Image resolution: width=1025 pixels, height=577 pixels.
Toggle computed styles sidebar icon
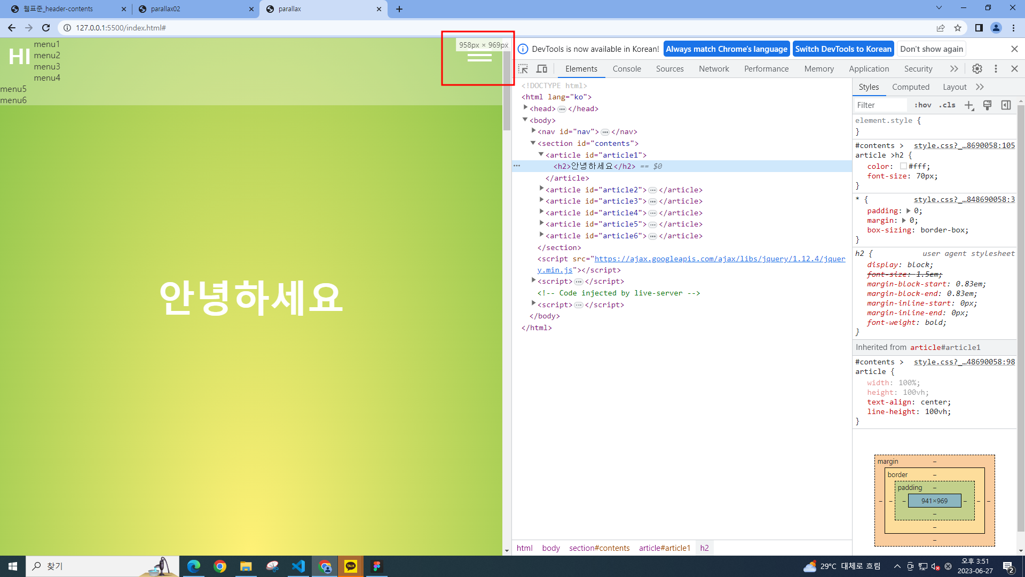[1006, 105]
